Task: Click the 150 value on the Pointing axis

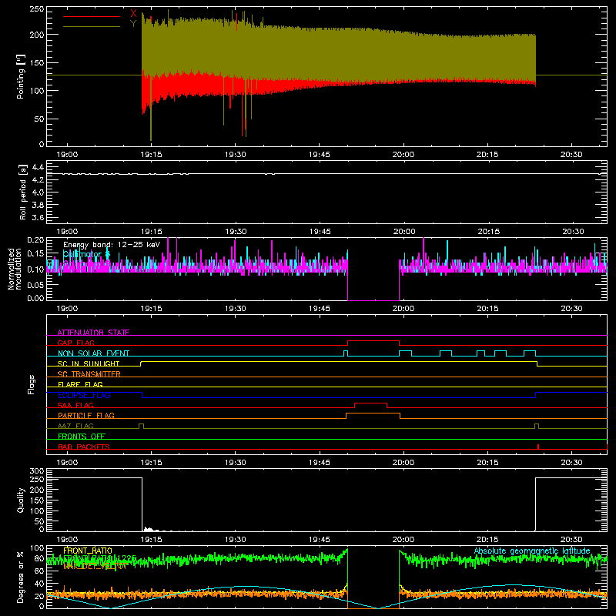Action: click(37, 63)
